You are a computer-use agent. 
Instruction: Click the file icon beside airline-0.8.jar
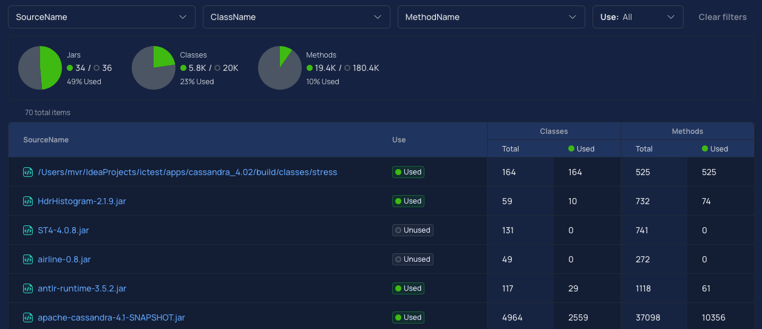coord(27,259)
